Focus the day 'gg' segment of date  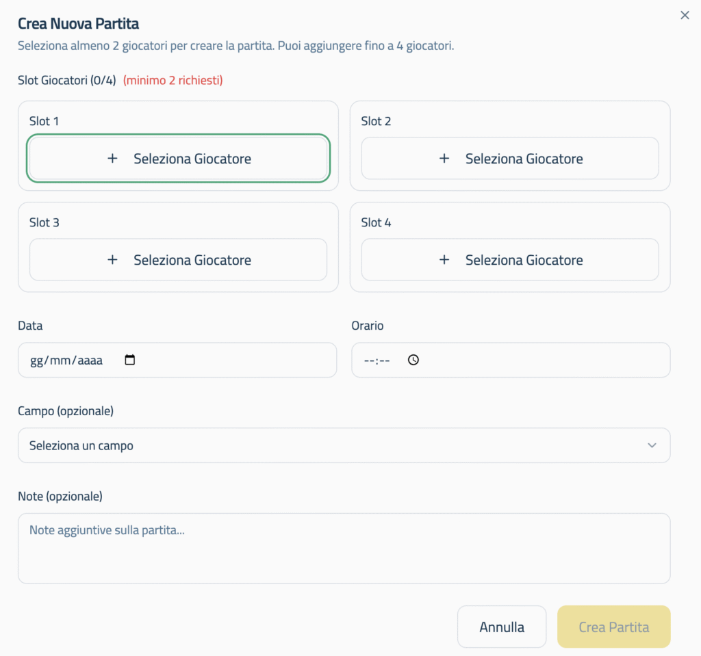pyautogui.click(x=36, y=360)
